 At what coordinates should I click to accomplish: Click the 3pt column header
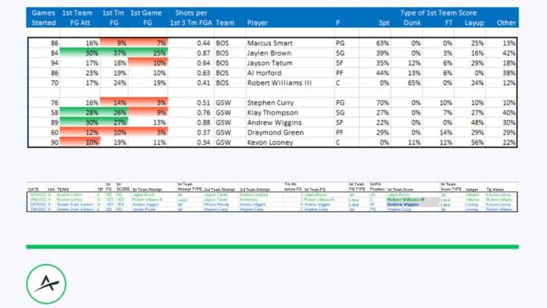click(x=384, y=22)
